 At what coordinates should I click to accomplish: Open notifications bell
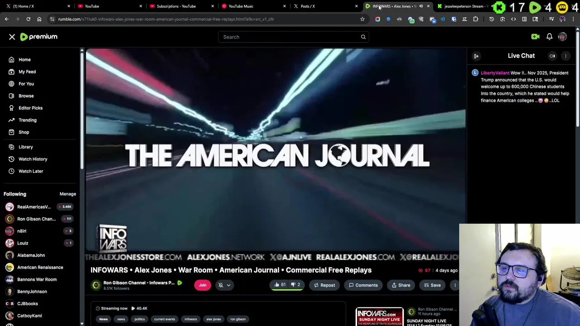(549, 37)
